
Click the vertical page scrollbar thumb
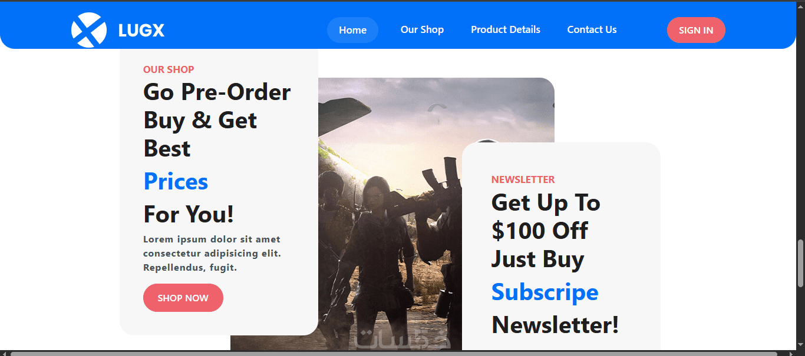pyautogui.click(x=800, y=264)
